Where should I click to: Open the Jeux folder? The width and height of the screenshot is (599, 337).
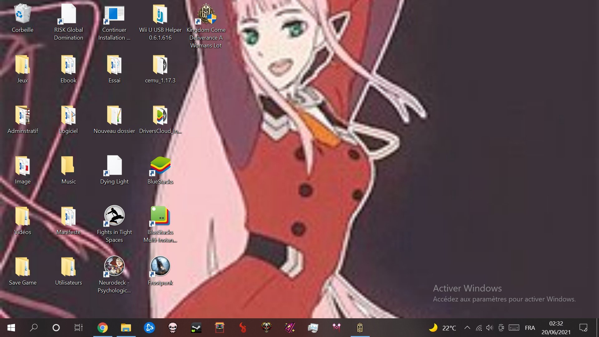[x=22, y=69]
